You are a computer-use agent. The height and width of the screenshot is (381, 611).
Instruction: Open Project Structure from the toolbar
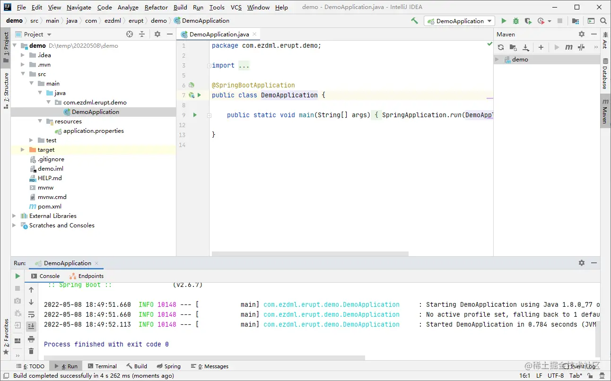click(x=575, y=21)
